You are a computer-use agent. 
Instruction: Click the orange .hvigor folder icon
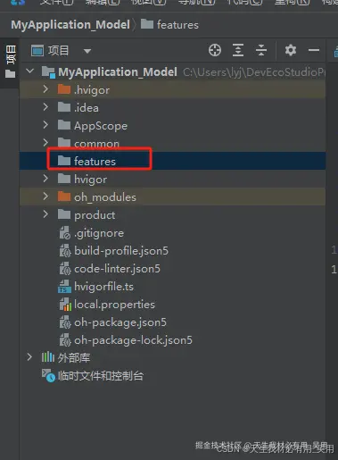[64, 89]
